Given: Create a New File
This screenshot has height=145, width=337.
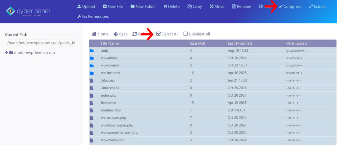Looking at the screenshot, I should 113,7.
